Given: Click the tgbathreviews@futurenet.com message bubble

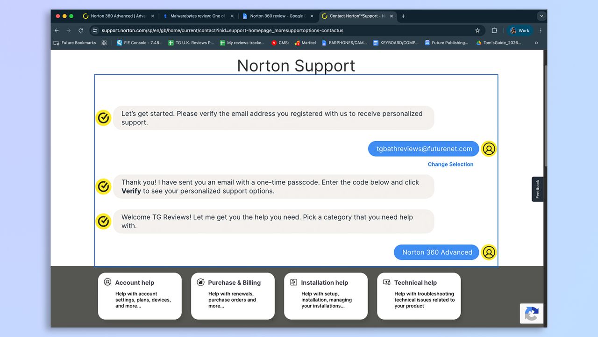Looking at the screenshot, I should click(x=424, y=149).
